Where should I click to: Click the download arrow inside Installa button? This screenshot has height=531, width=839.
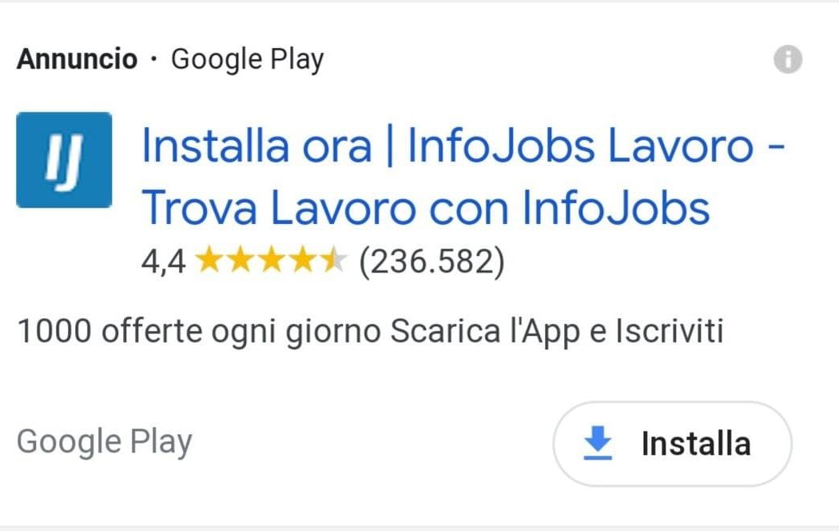(x=596, y=444)
